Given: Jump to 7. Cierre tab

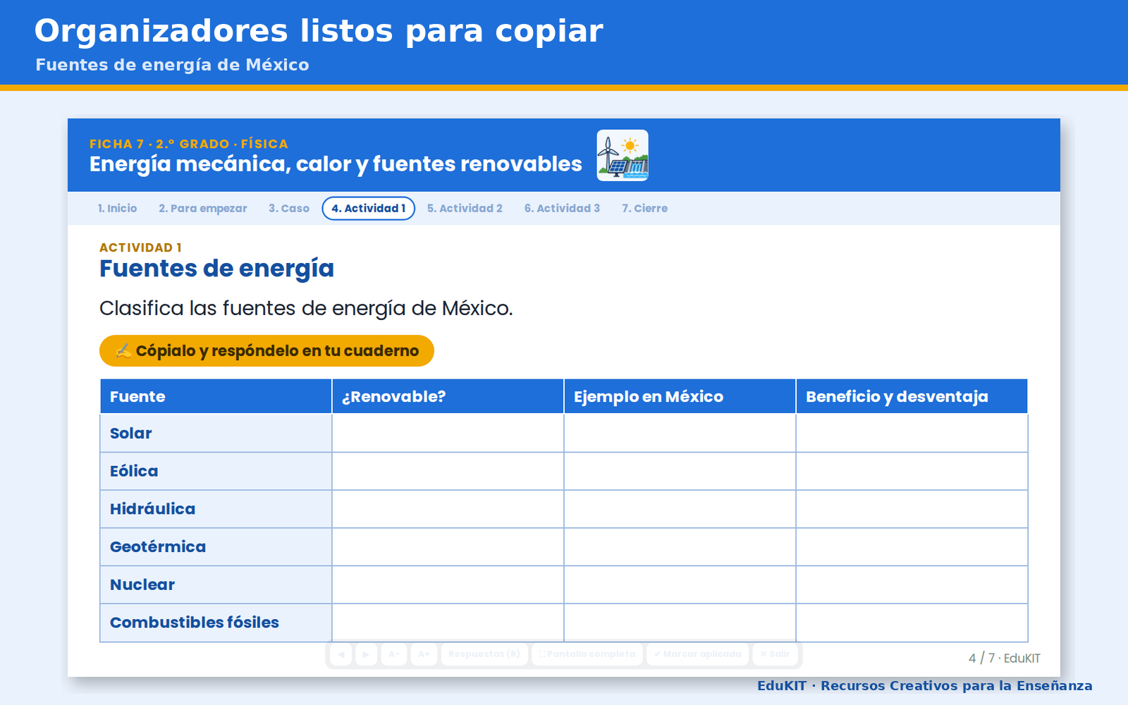Looking at the screenshot, I should [x=644, y=209].
